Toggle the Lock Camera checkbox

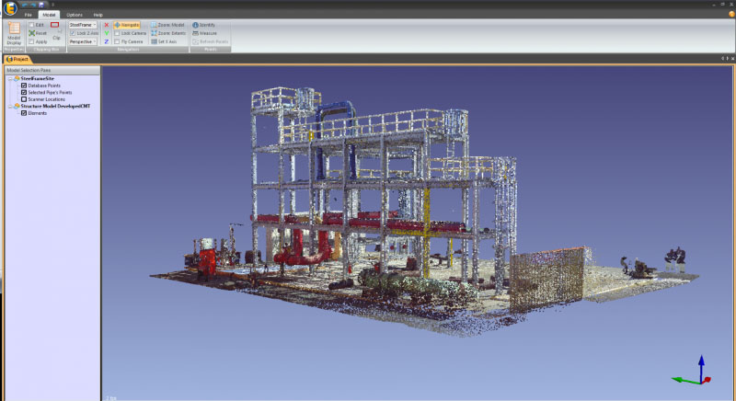(117, 33)
